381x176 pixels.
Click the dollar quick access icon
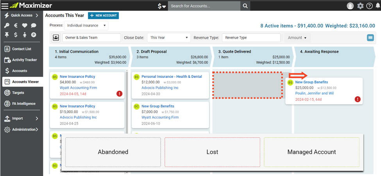[16, 35]
